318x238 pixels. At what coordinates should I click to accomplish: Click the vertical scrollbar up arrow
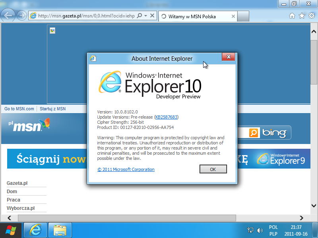click(x=314, y=32)
